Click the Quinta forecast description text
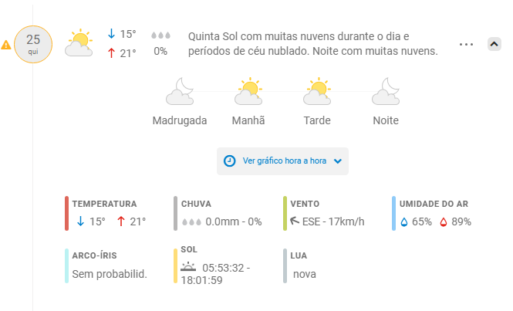The image size is (513, 311). [x=312, y=43]
